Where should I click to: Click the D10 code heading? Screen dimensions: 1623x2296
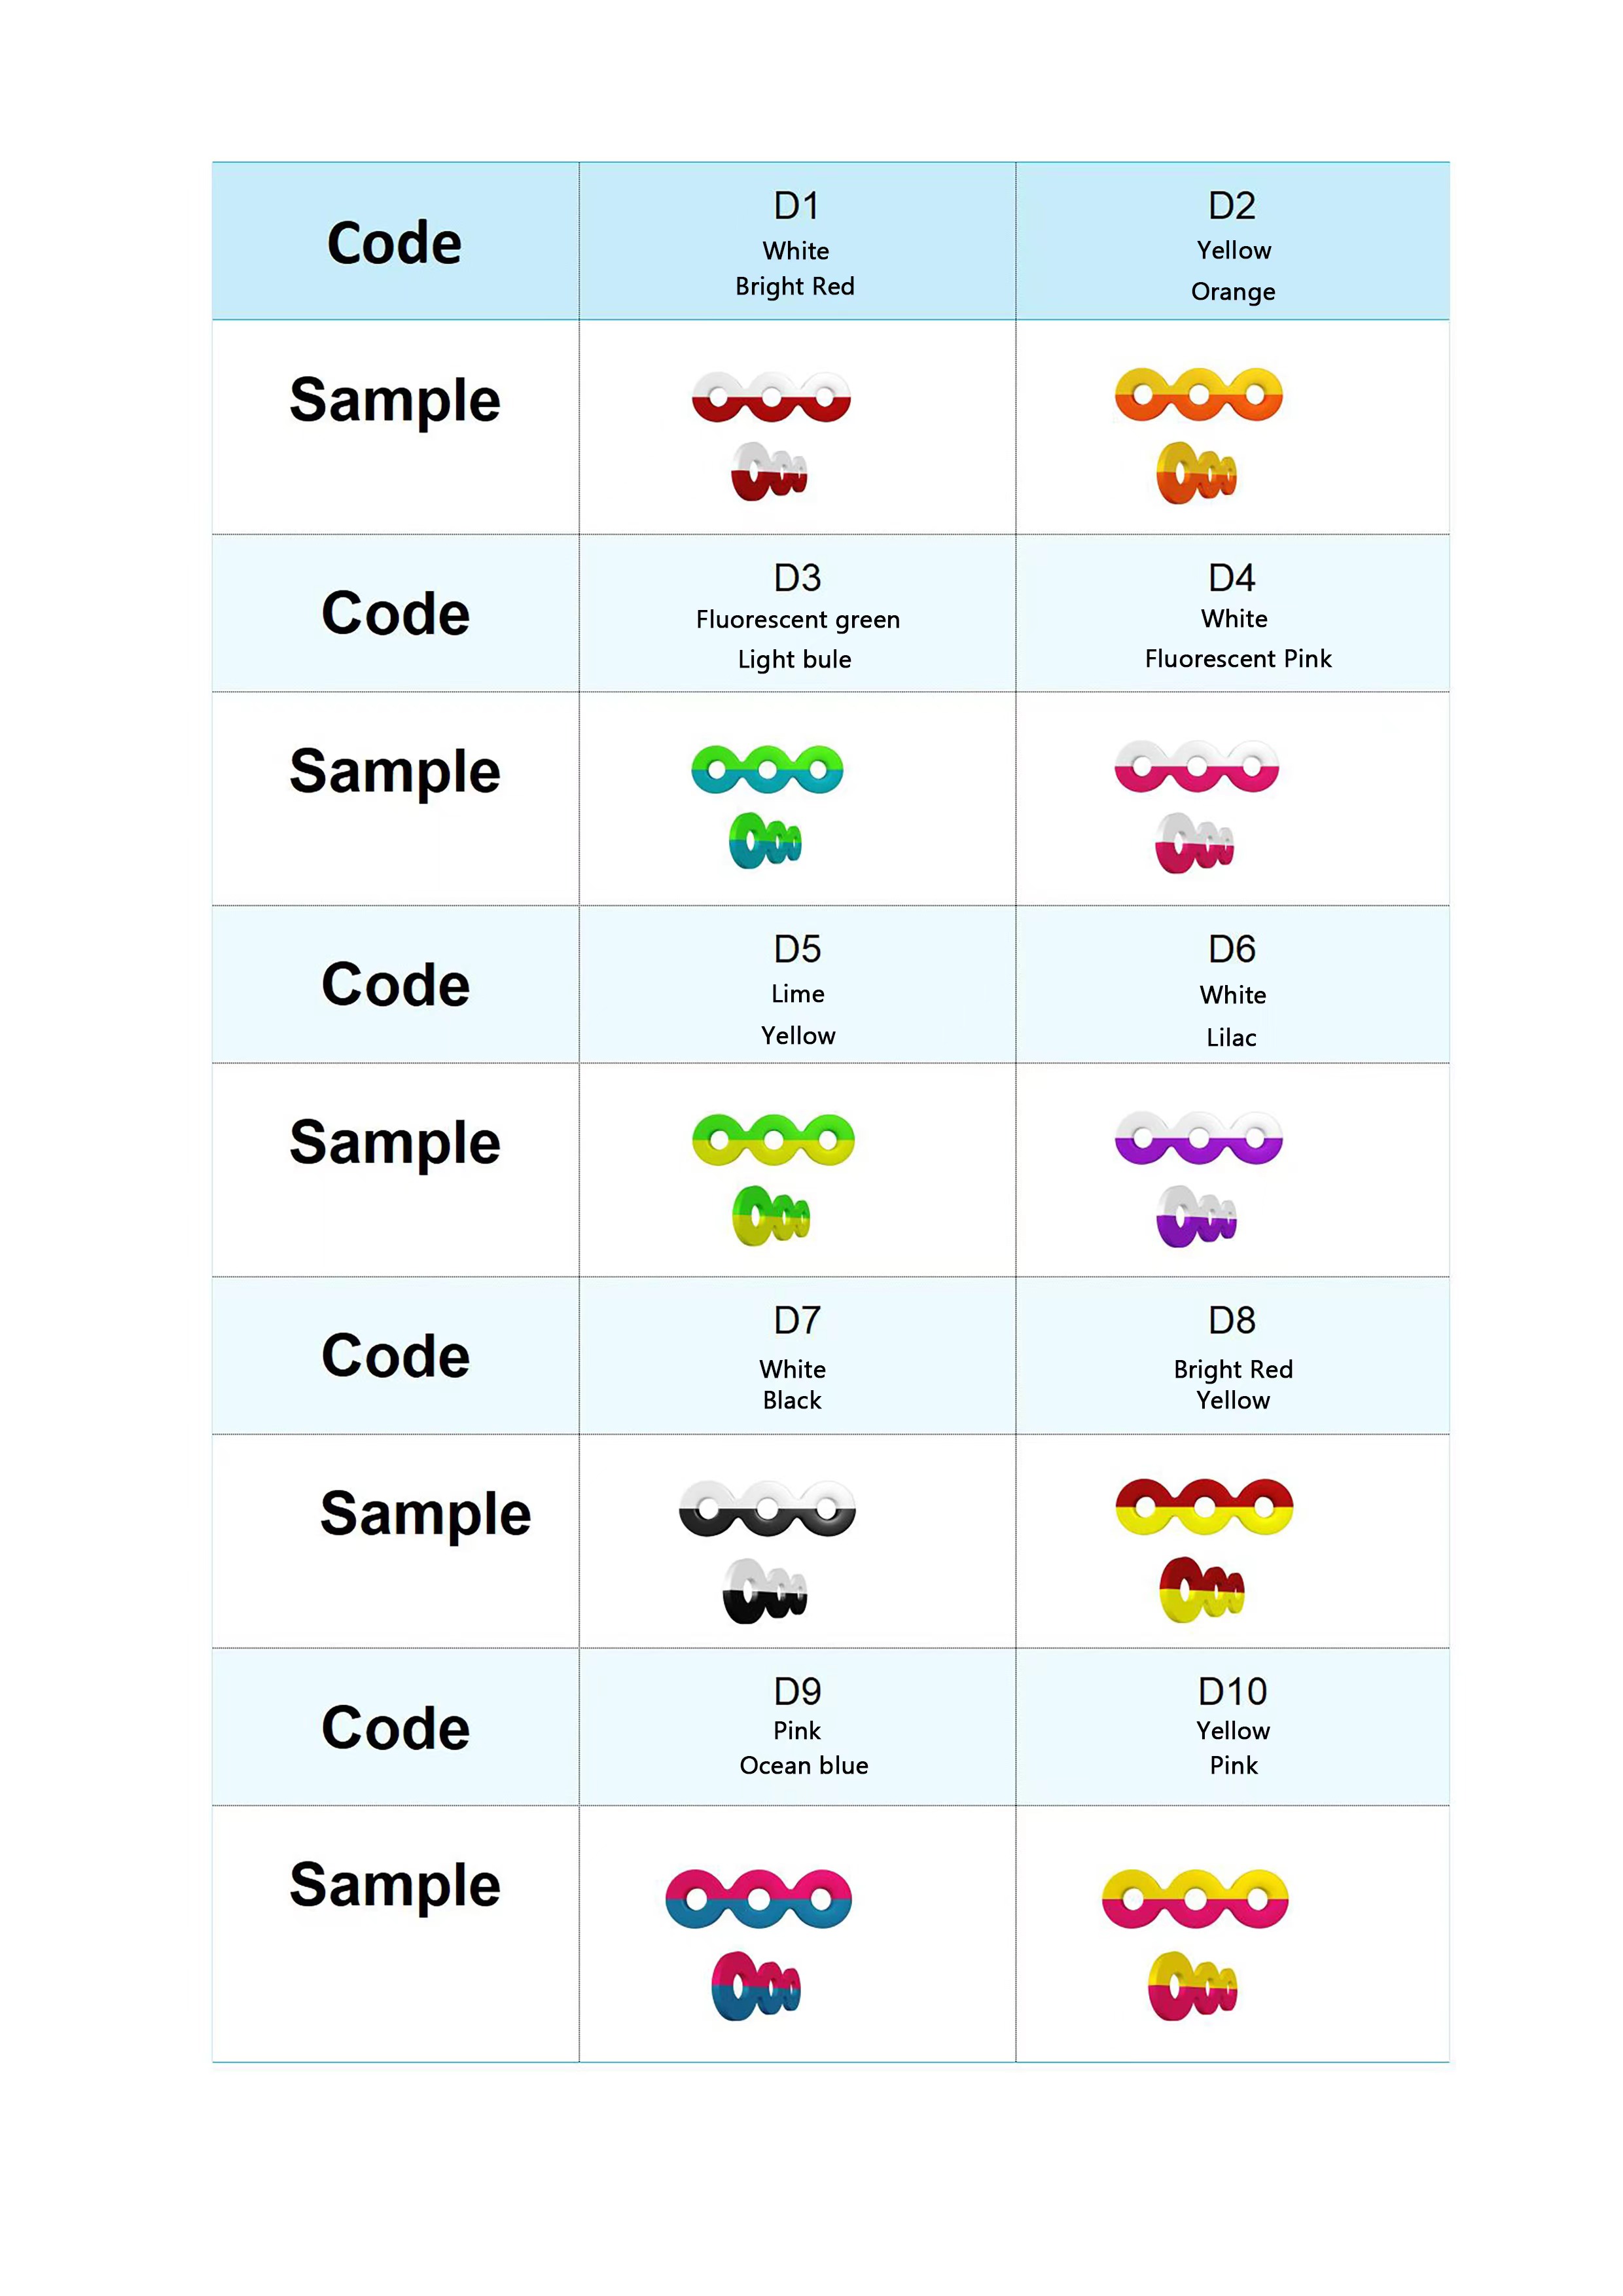(1233, 1692)
